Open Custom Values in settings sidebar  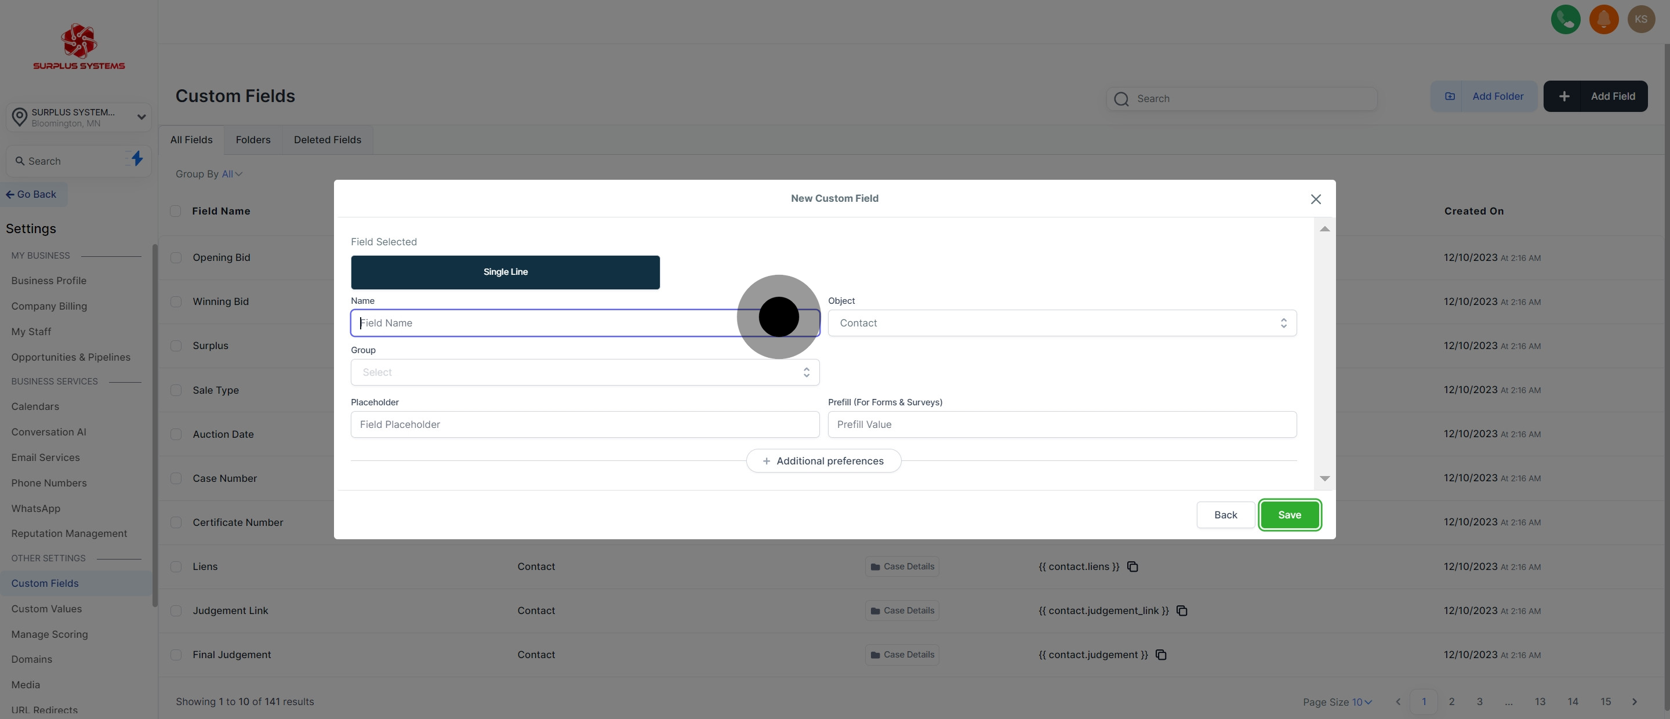pos(46,609)
